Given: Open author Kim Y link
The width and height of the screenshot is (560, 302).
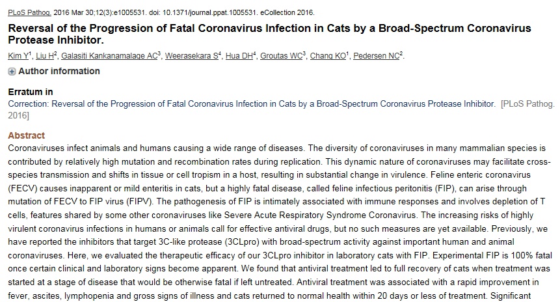Looking at the screenshot, I should (18, 56).
